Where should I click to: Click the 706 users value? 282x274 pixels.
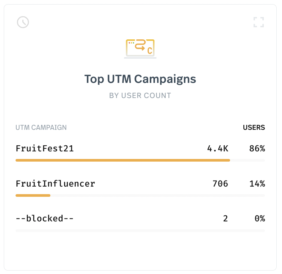pos(220,184)
